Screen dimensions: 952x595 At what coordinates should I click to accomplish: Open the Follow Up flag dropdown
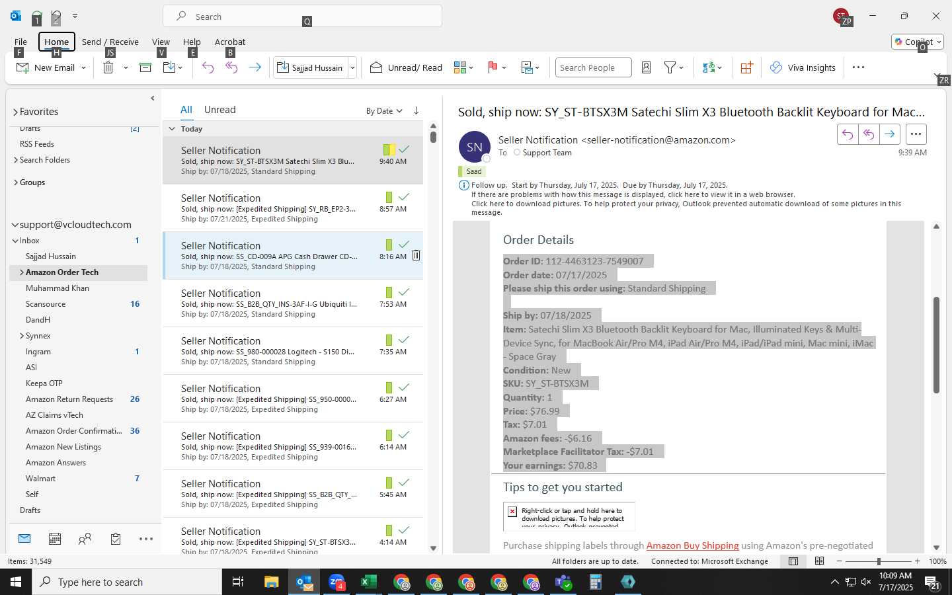496,67
